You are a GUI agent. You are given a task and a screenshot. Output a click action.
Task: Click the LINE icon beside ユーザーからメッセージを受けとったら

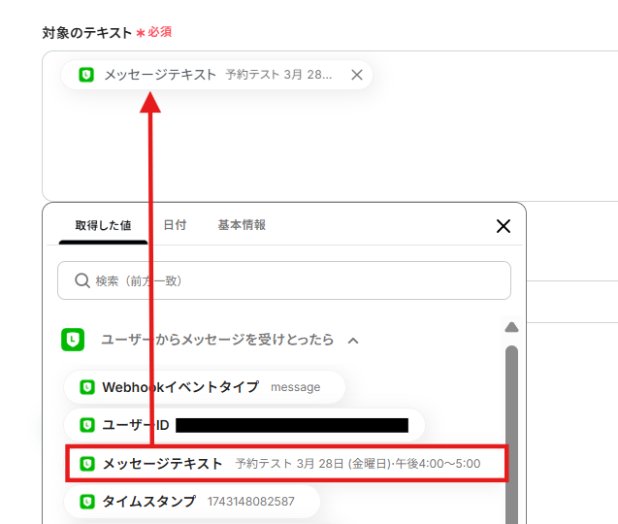73,340
